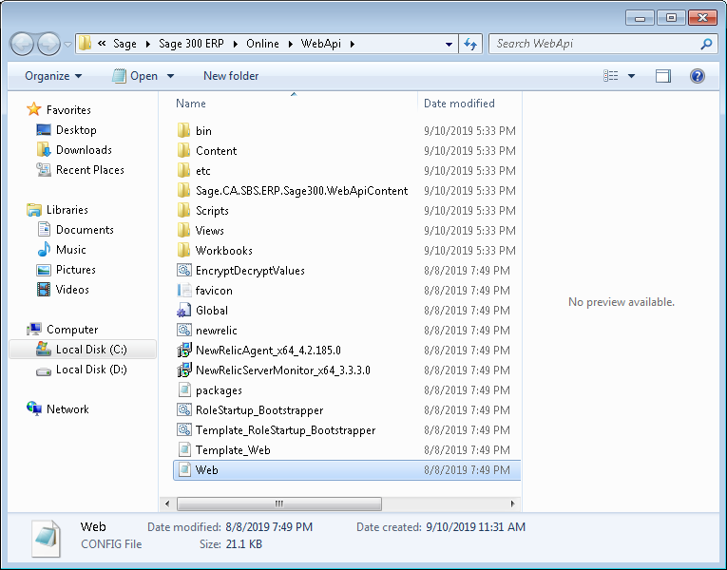The height and width of the screenshot is (570, 727).
Task: Click the magnifier icon in Search WebApi
Action: (x=706, y=44)
